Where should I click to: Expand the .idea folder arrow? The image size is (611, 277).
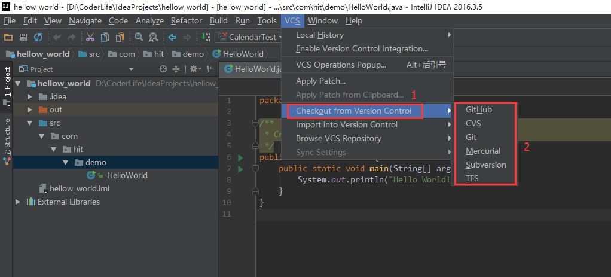coord(30,97)
